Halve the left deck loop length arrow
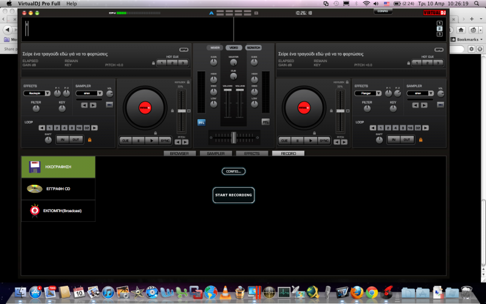 41,128
